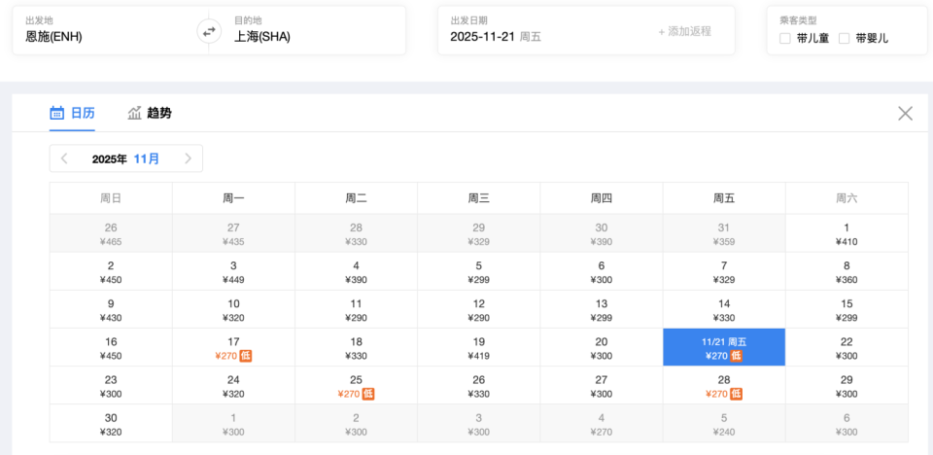Screen dimensions: 933x455
Task: Select November 12 priced ¥290
Action: [x=479, y=309]
